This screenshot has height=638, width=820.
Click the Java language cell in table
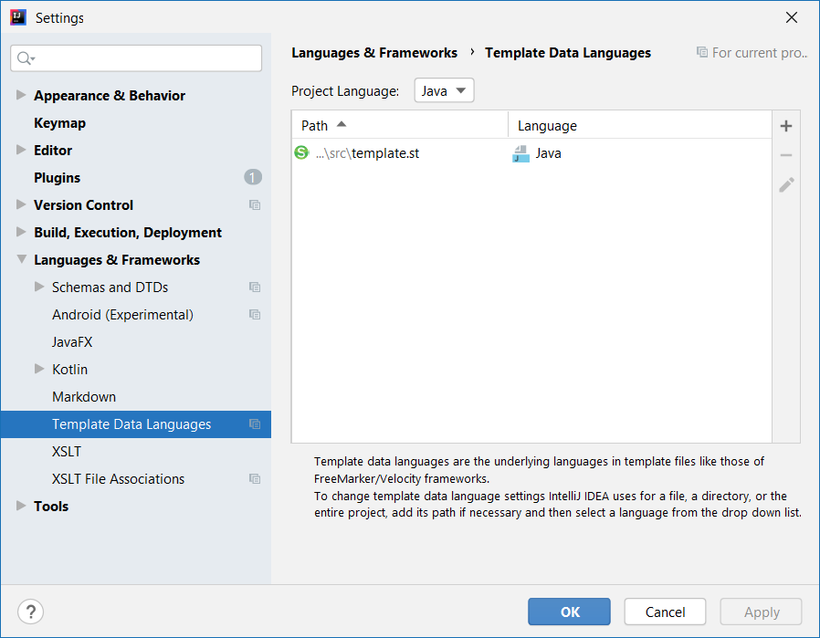tap(640, 153)
